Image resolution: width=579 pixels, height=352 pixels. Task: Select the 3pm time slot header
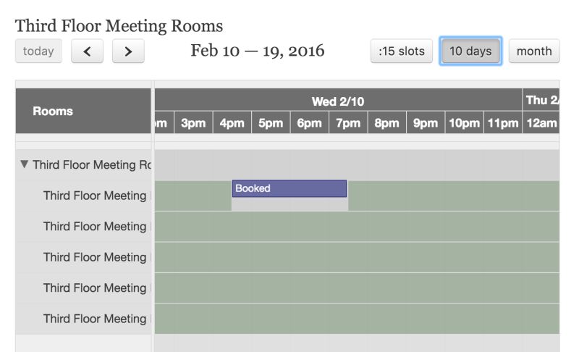[193, 123]
